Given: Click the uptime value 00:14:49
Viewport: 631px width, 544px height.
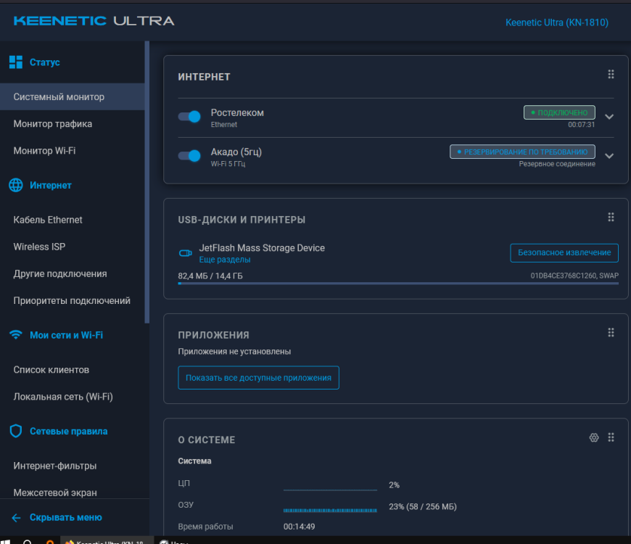Looking at the screenshot, I should pos(299,527).
